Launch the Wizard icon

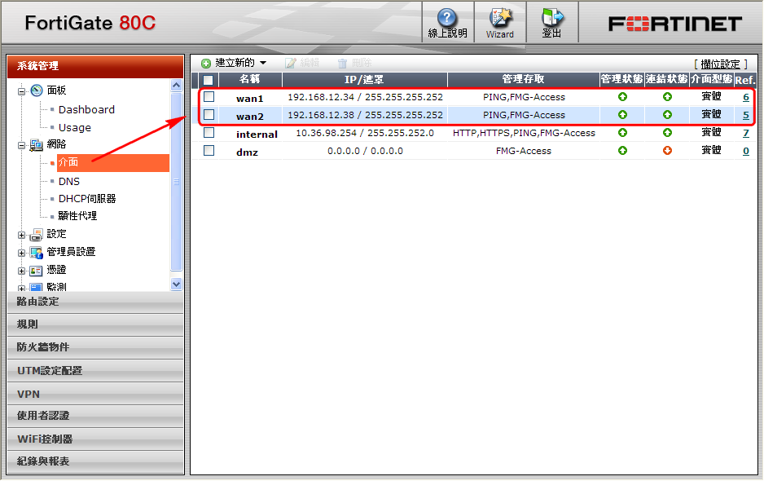pyautogui.click(x=500, y=18)
